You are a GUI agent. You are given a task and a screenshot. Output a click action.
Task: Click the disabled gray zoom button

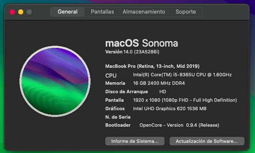tap(29, 12)
